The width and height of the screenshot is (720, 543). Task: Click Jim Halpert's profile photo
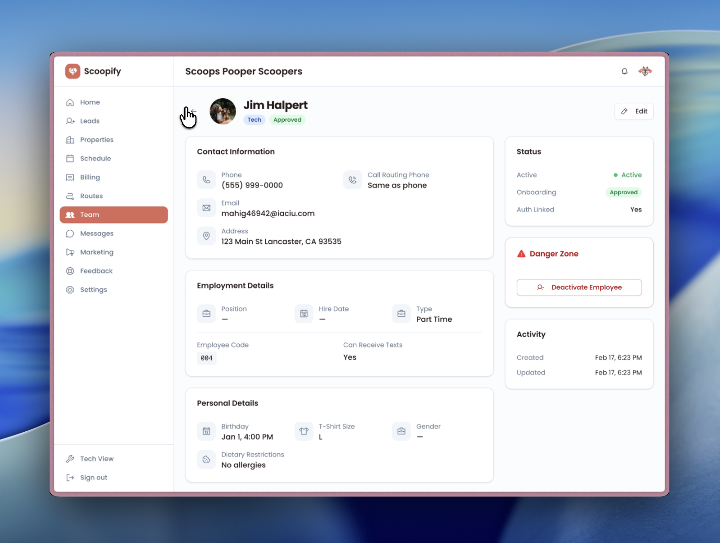tap(223, 111)
